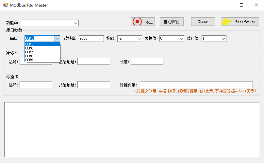This screenshot has width=264, height=163.
Task: Click the Modbus Rtu Master window icon
Action: (5, 5)
